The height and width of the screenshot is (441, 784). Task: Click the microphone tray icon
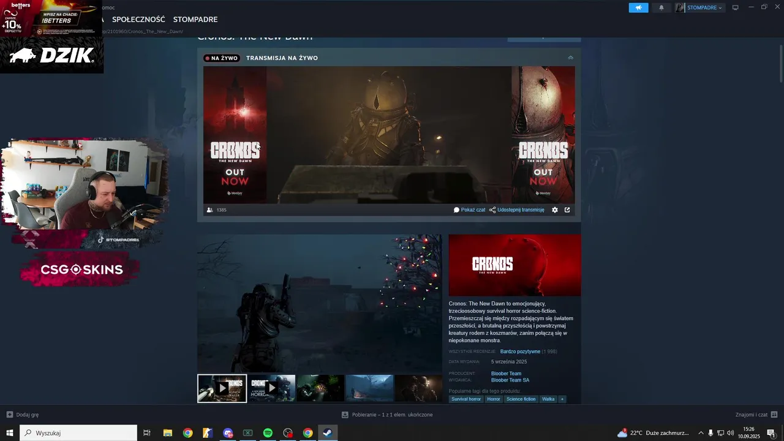tap(710, 433)
